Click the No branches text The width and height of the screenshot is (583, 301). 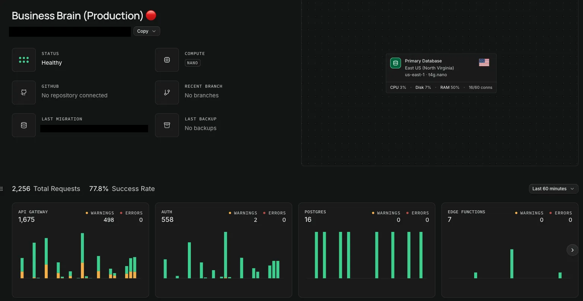202,96
